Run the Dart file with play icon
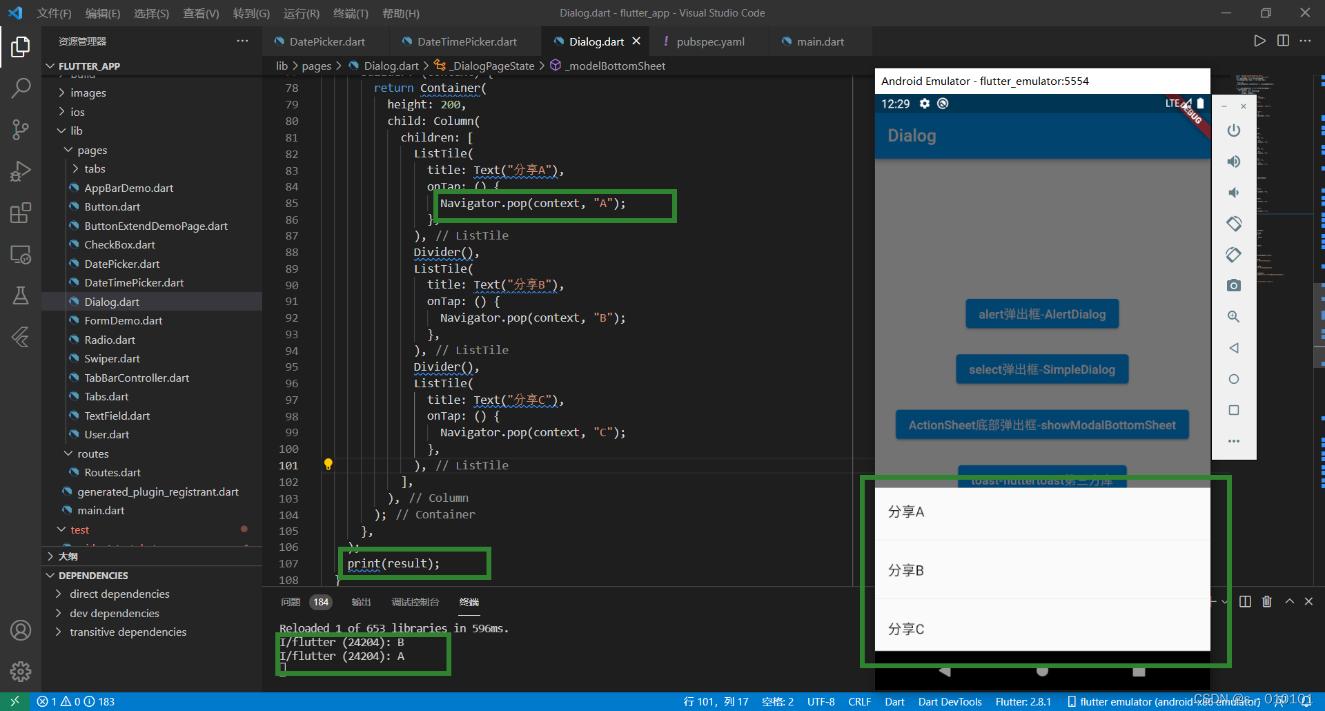Viewport: 1325px width, 711px height. pos(1259,41)
